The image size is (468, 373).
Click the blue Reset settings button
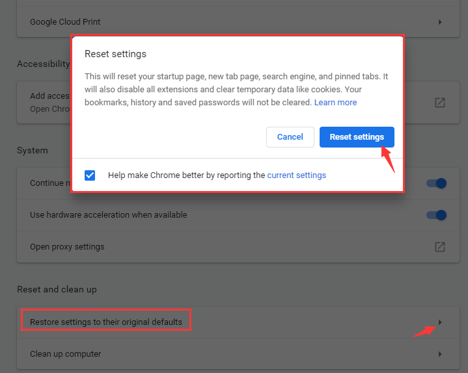tap(357, 137)
